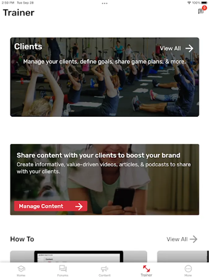Open the Manage Content button

pyautogui.click(x=51, y=206)
